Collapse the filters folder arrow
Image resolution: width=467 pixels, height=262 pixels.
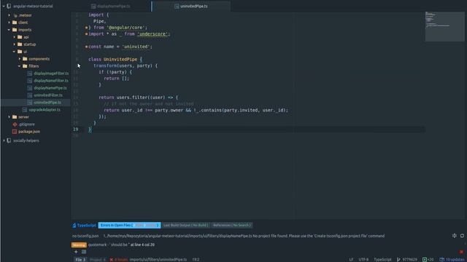[x=20, y=66]
